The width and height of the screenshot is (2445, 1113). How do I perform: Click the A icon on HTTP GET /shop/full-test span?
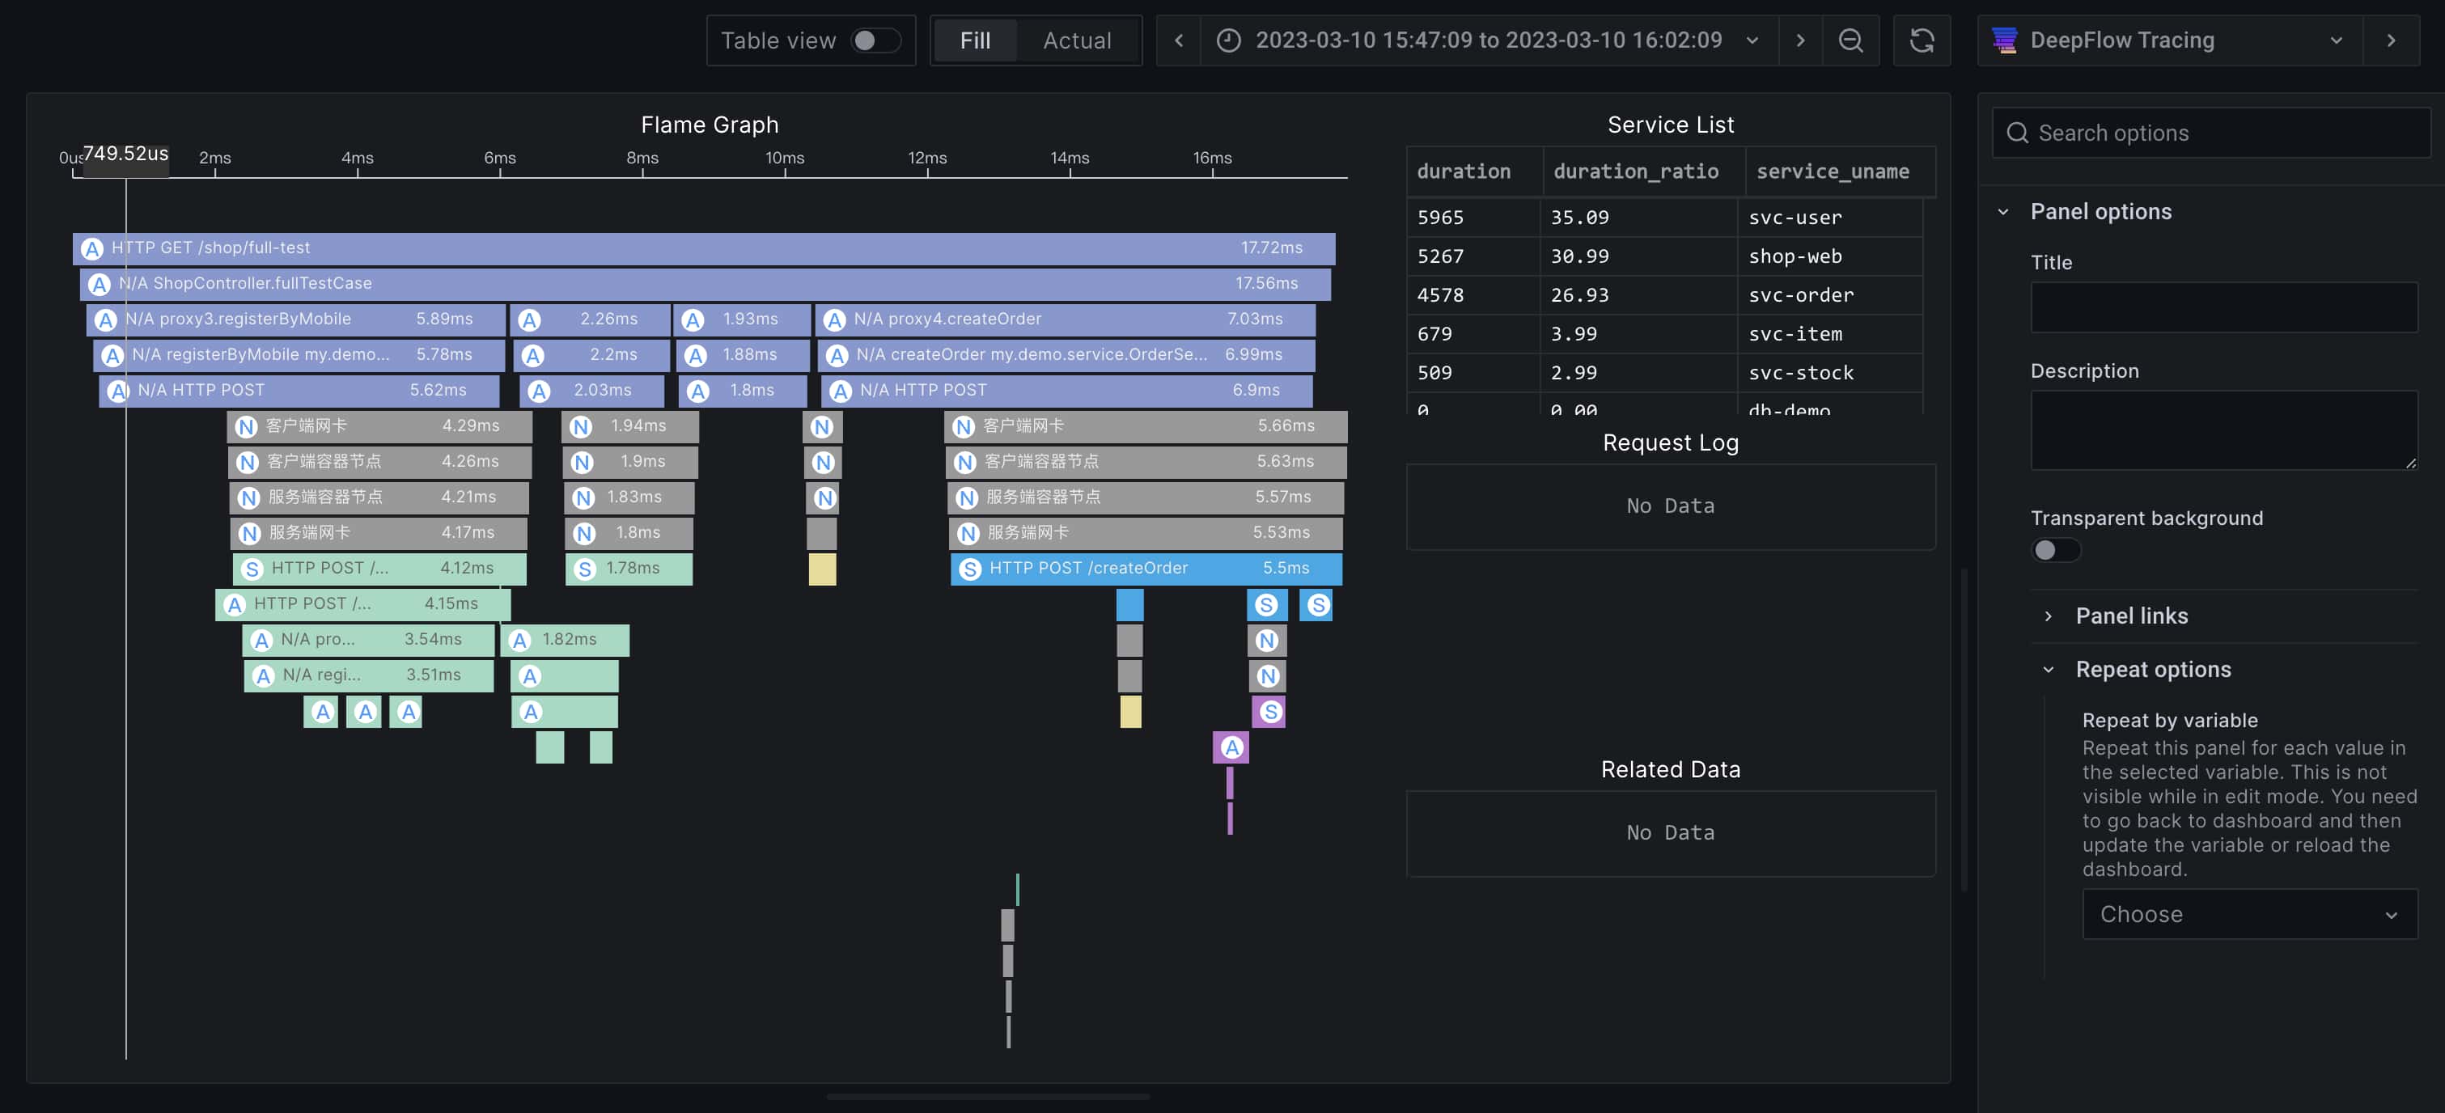click(x=92, y=248)
